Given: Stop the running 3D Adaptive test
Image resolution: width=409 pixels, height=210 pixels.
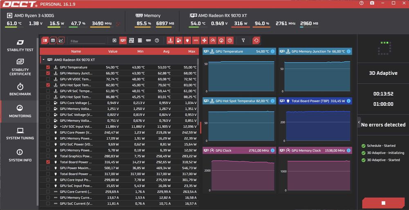Looking at the screenshot, I should 384,203.
